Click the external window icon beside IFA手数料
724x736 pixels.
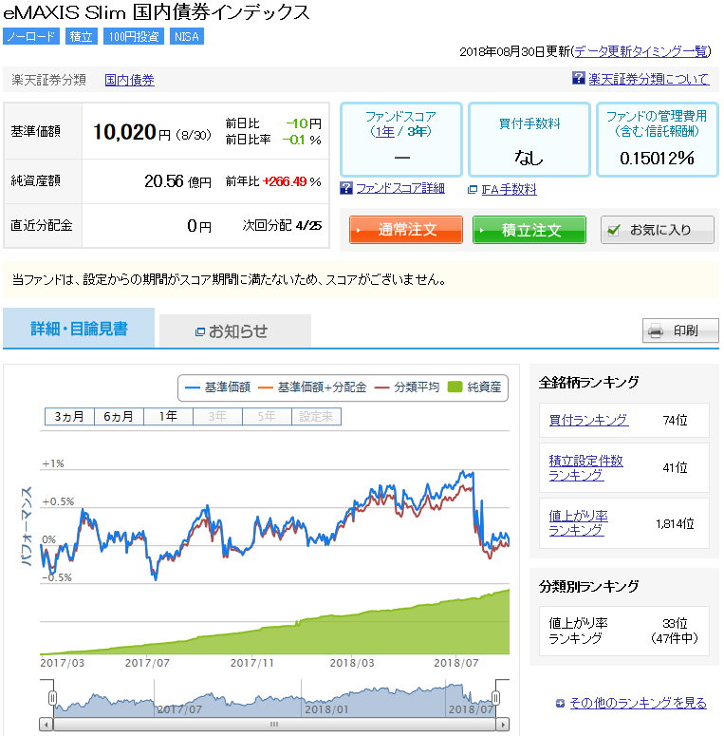pyautogui.click(x=473, y=190)
